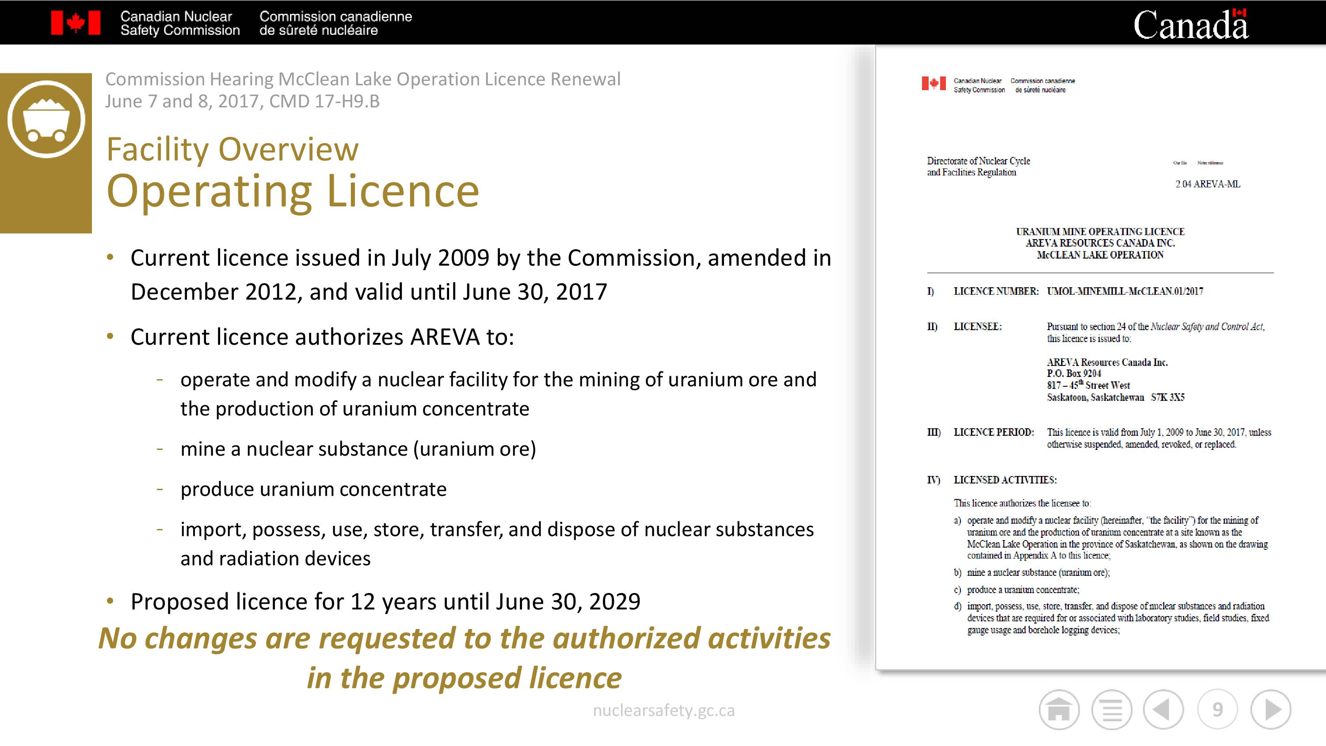Go back to the previous slide
Image resolution: width=1326 pixels, height=746 pixels.
tap(1163, 710)
